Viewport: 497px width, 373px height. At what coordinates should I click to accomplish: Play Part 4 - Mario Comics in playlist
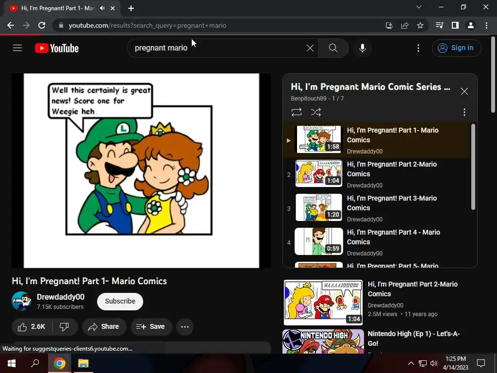[x=376, y=242]
